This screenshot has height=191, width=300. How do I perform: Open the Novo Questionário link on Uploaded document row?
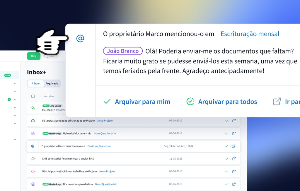105,134
